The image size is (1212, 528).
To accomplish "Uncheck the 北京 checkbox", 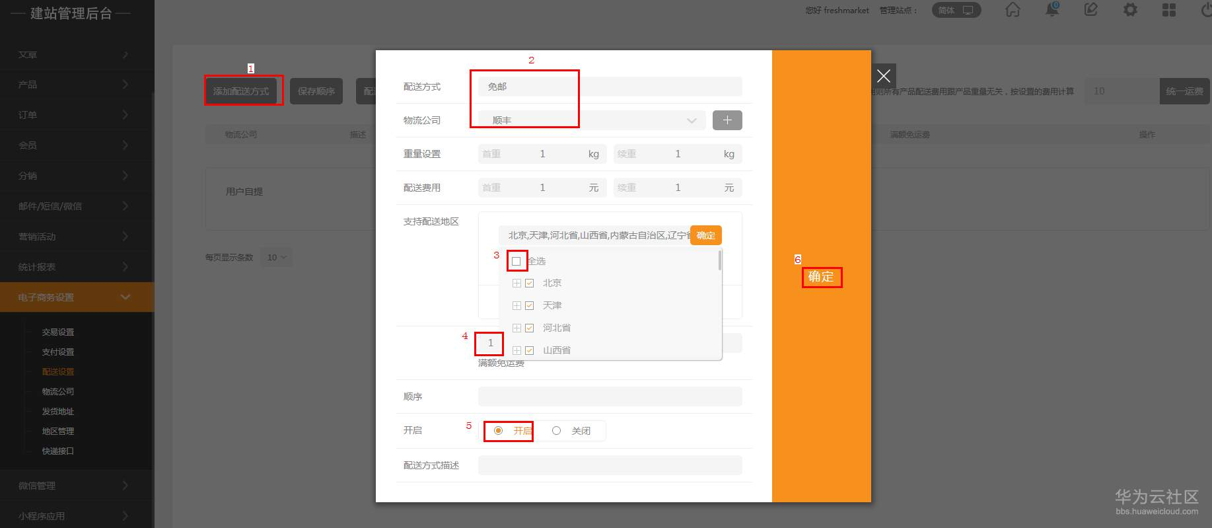I will pos(529,283).
